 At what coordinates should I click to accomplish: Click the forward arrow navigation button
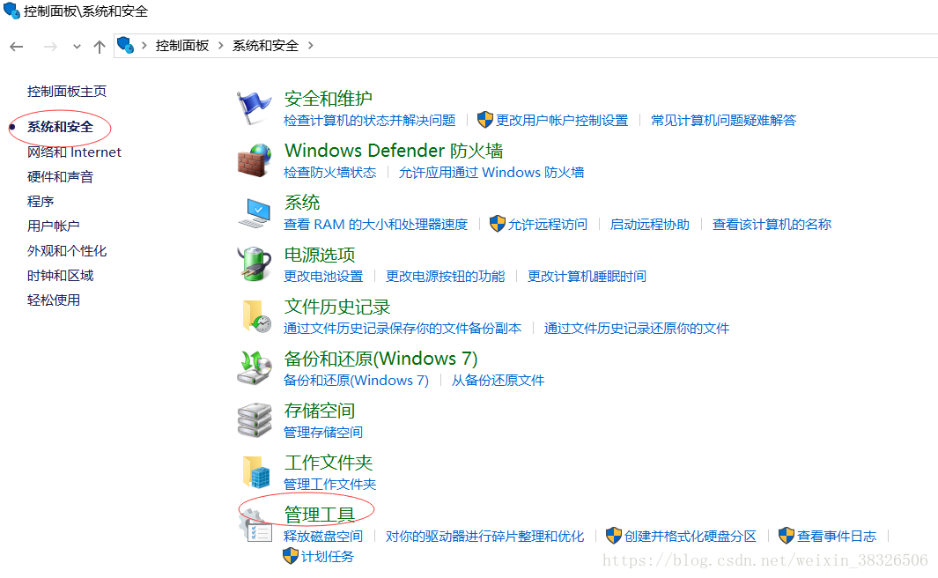pyautogui.click(x=50, y=46)
